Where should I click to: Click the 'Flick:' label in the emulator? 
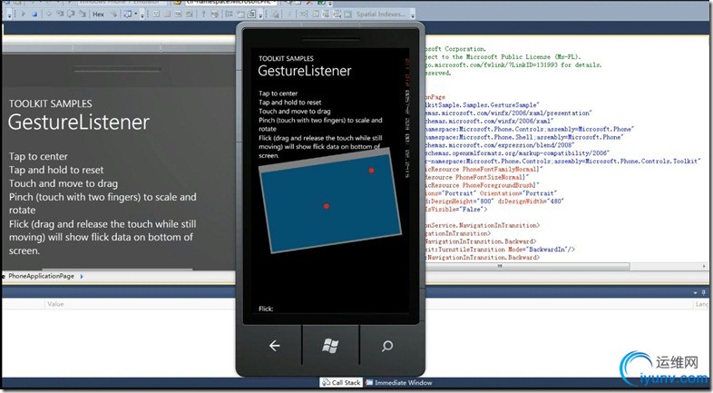coord(266,309)
